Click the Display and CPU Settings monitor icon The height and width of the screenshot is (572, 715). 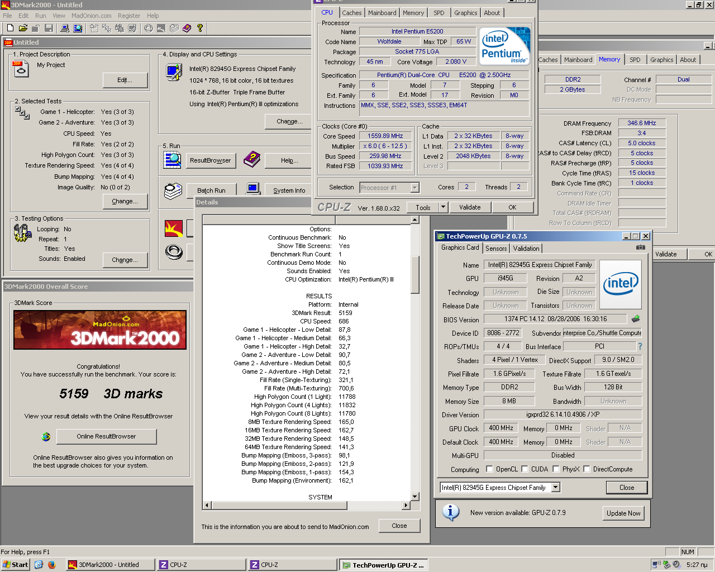(x=174, y=72)
